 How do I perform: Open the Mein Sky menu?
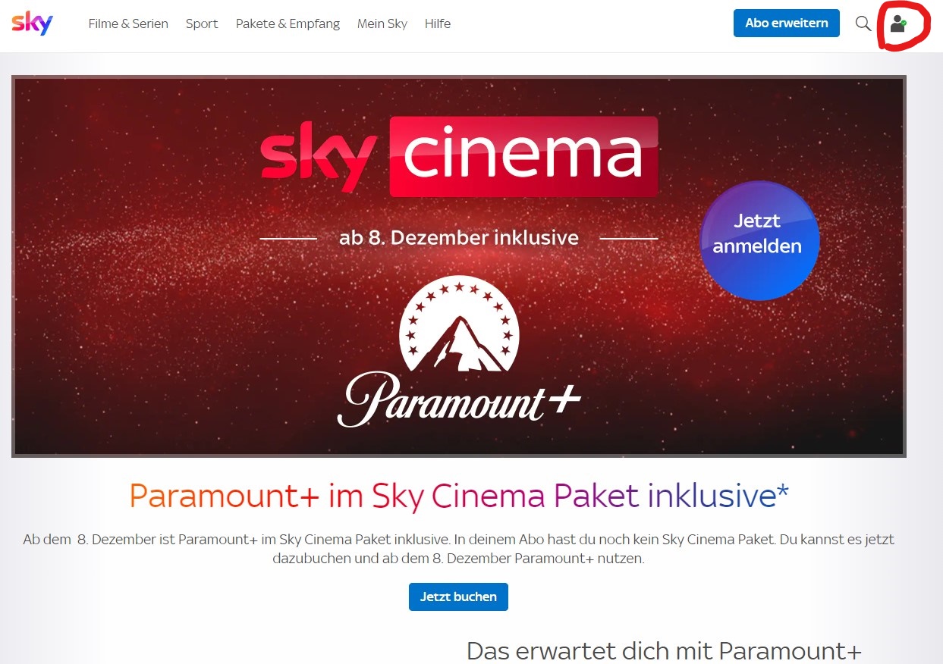tap(382, 23)
